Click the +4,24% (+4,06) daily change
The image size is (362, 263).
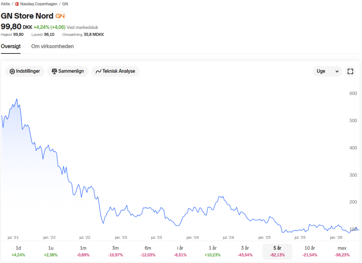[49, 27]
